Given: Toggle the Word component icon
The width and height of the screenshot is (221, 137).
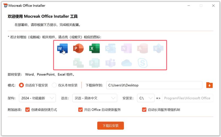Looking at the screenshot, I should pyautogui.click(x=62, y=48).
